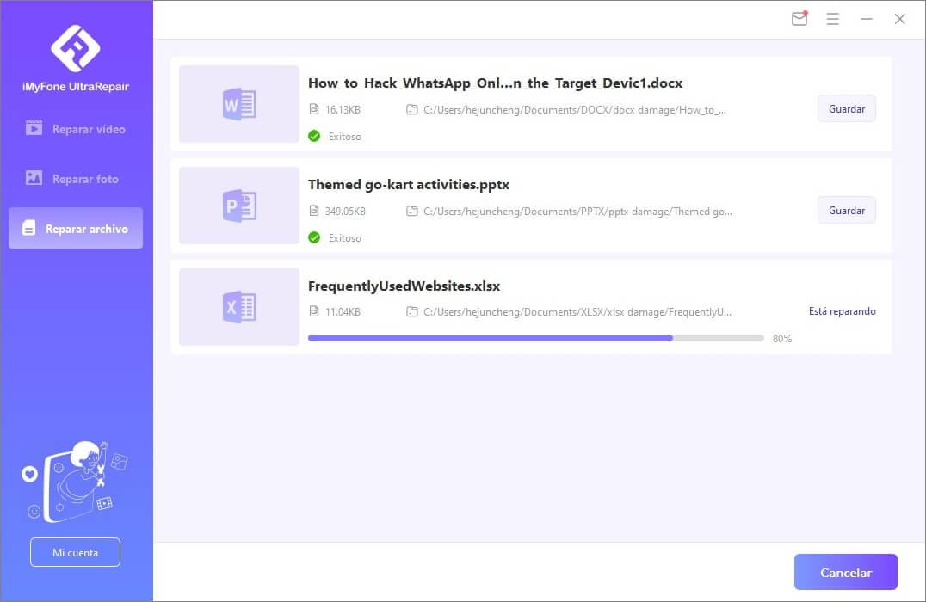926x602 pixels.
Task: Save the repaired WhatsApp docx file
Action: click(846, 109)
